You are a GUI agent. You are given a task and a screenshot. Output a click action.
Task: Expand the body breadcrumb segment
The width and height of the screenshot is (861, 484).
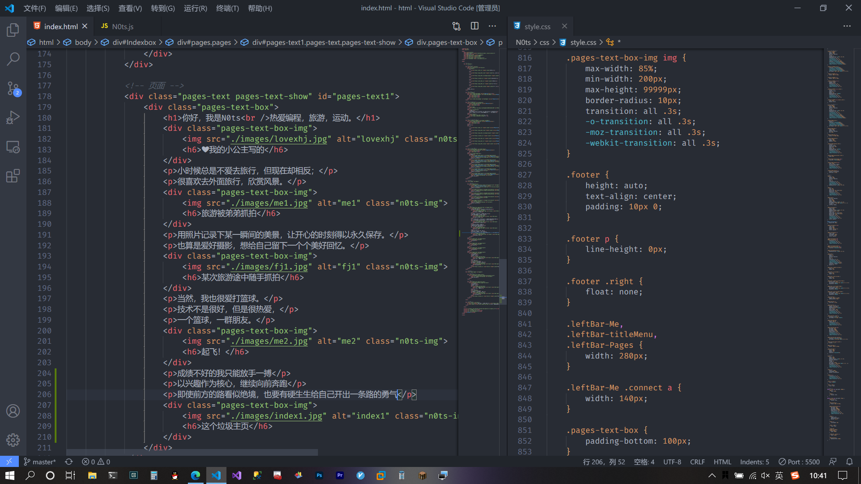point(83,42)
